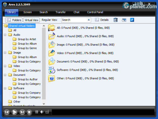Open the Library tab
This screenshot has height=119, width=158.
pos(11,12)
